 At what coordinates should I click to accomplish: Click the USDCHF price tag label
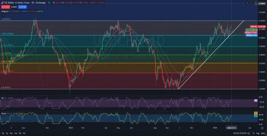254,27
